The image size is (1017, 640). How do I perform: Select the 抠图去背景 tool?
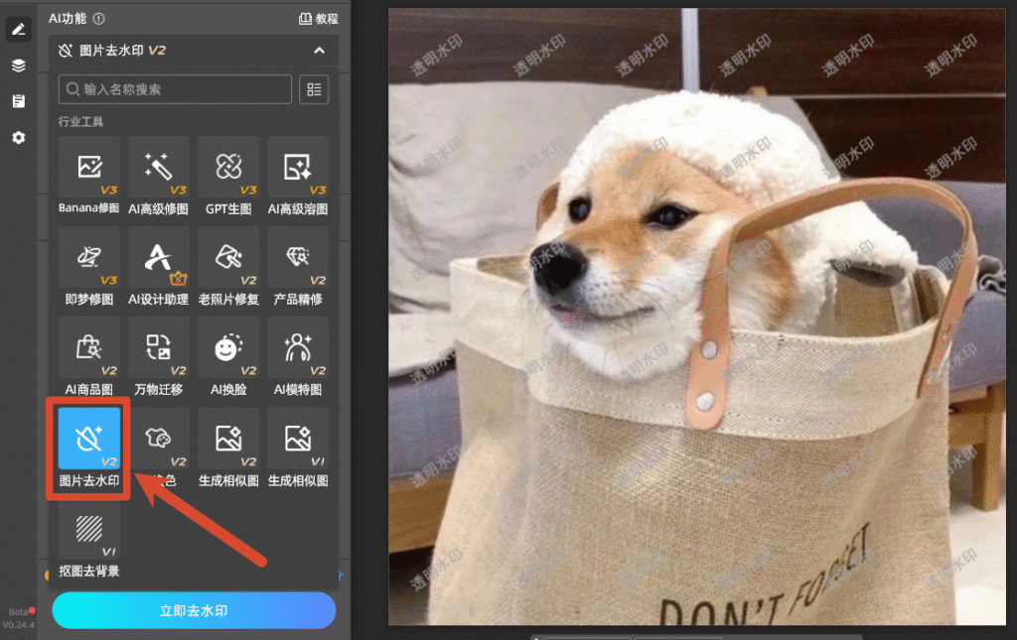(88, 539)
